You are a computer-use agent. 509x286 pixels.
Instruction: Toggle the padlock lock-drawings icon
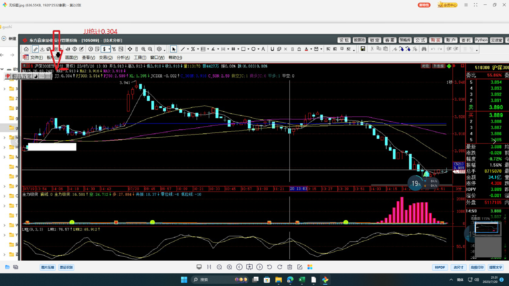(299, 49)
